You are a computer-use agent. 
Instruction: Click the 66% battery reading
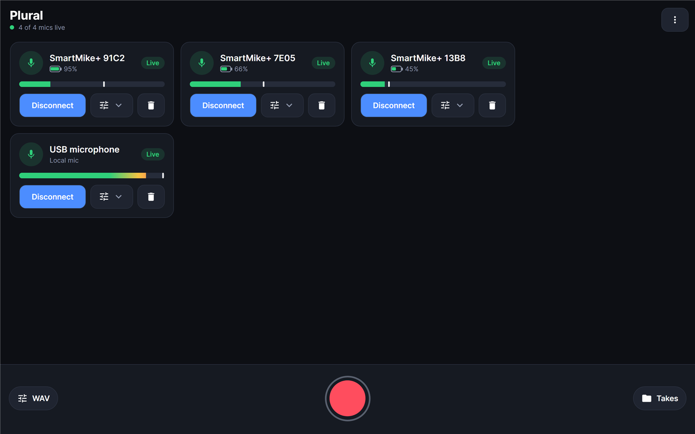pos(241,69)
